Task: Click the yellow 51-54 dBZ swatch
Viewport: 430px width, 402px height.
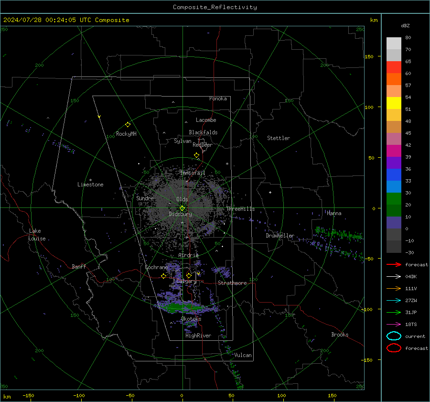Action: pyautogui.click(x=394, y=103)
